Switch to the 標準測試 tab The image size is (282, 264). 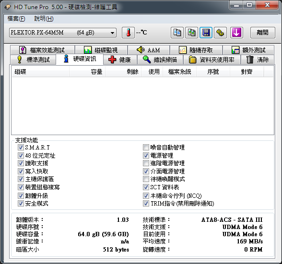click(x=33, y=60)
